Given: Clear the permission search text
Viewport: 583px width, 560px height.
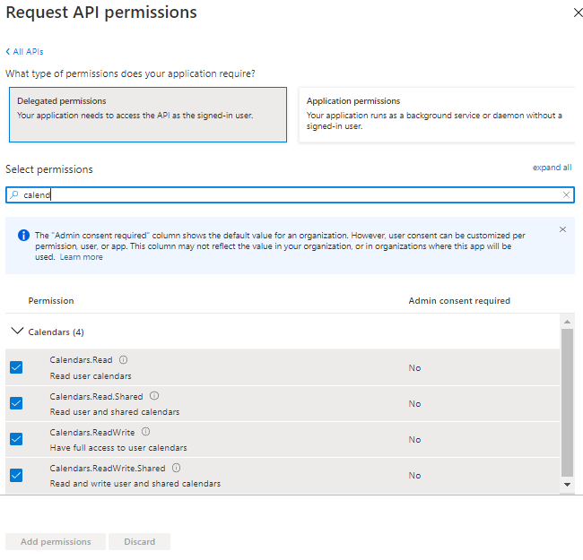Looking at the screenshot, I should point(566,194).
